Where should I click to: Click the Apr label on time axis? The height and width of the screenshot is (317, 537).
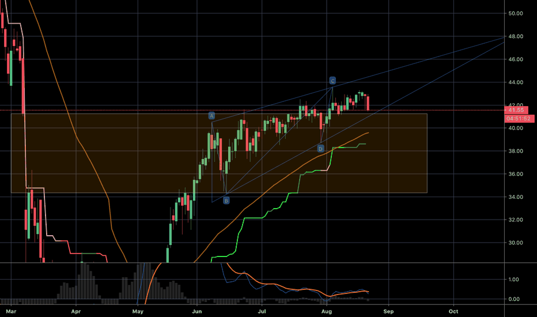(x=75, y=311)
